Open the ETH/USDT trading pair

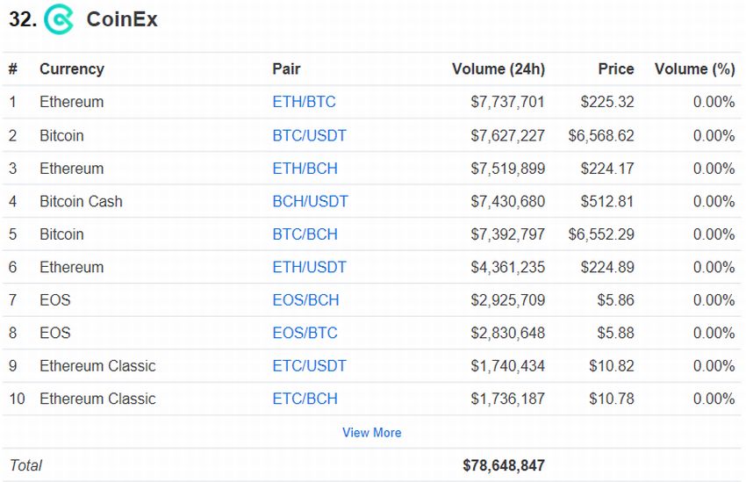click(x=309, y=267)
